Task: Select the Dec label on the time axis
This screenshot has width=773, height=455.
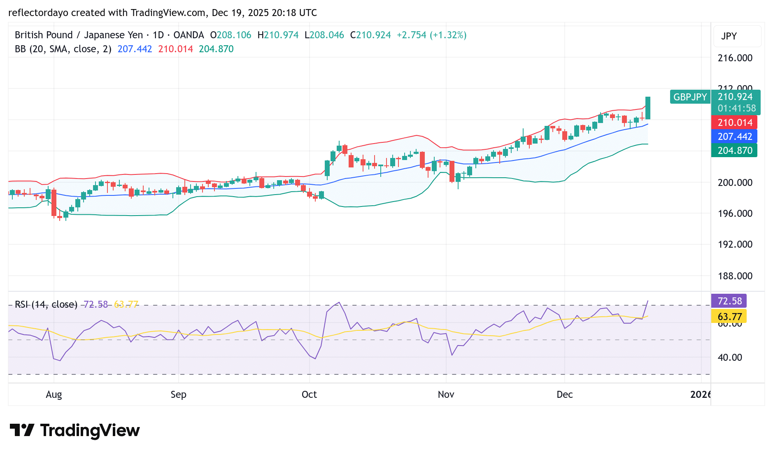Action: tap(565, 394)
